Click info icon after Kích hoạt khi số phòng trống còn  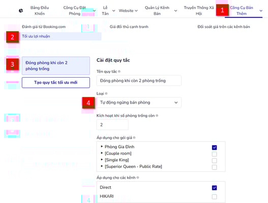(x=157, y=116)
